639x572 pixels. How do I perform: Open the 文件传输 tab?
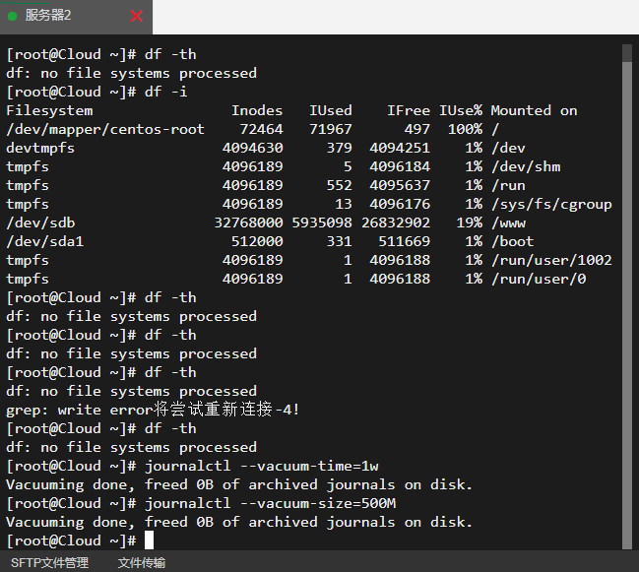[x=142, y=562]
